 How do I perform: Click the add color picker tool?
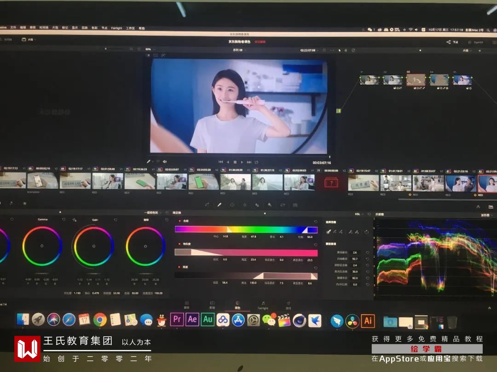[341, 231]
